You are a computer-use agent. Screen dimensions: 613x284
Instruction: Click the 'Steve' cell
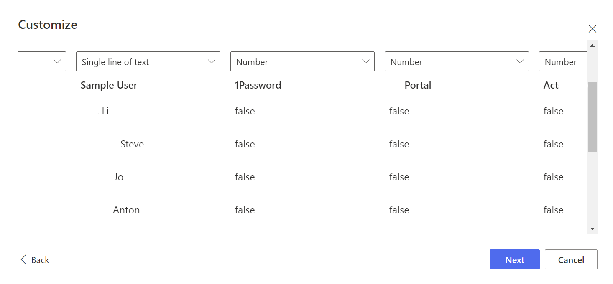(x=132, y=144)
